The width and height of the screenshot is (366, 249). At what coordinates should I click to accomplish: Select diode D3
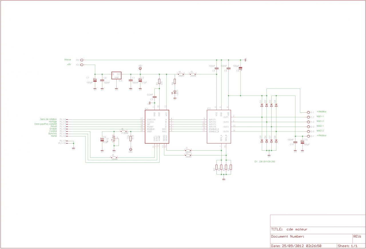coord(271,105)
